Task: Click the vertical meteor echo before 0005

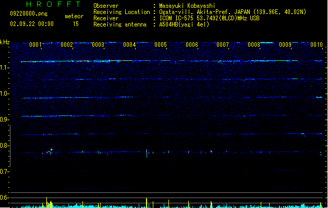Action: (x=147, y=153)
